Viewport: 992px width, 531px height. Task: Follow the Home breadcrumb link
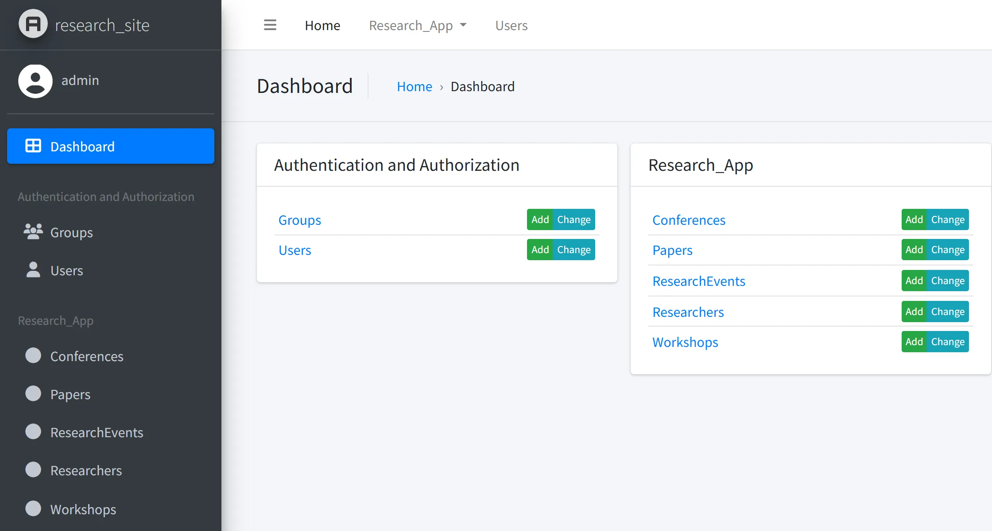click(x=415, y=86)
